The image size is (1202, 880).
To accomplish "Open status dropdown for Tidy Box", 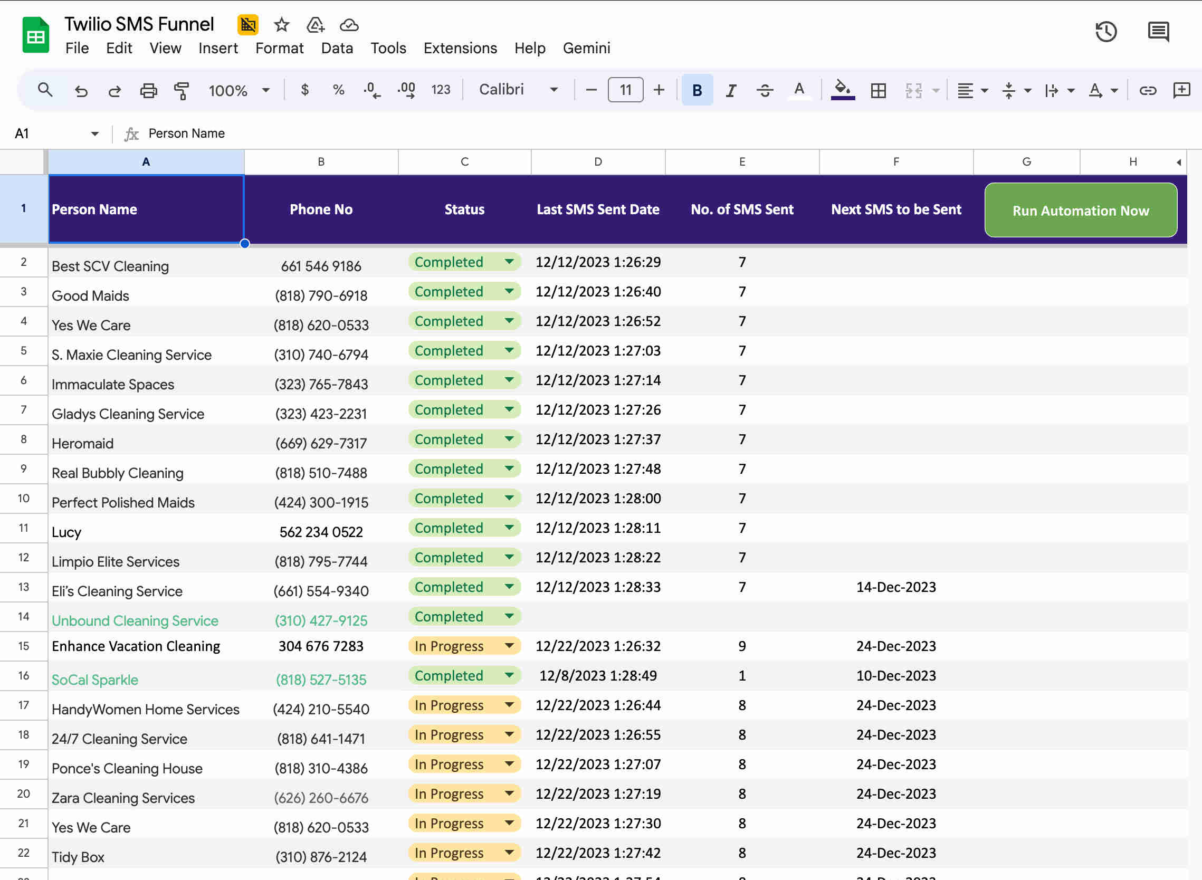I will [x=509, y=852].
